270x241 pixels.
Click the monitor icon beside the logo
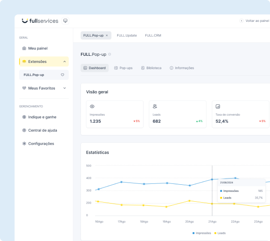tap(65, 21)
